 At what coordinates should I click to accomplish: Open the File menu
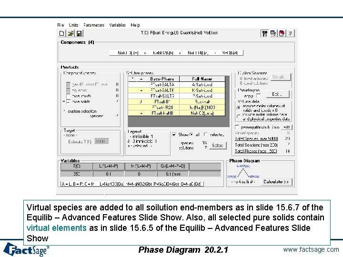tap(61, 25)
